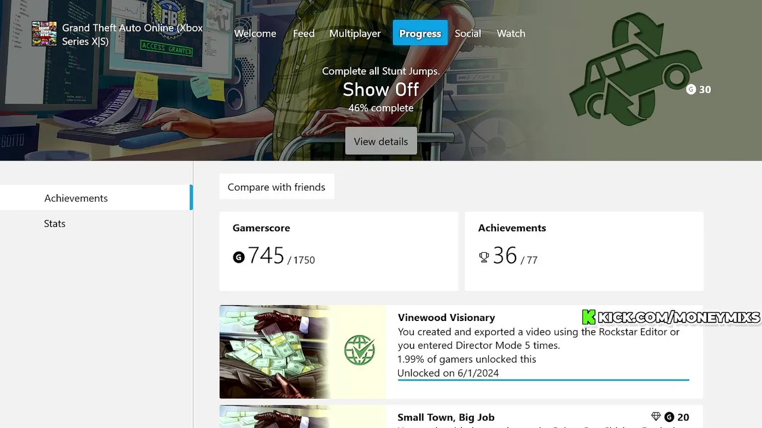The height and width of the screenshot is (428, 762).
Task: Open the Vinewood Visionary achievement thumbnail
Action: [x=303, y=352]
